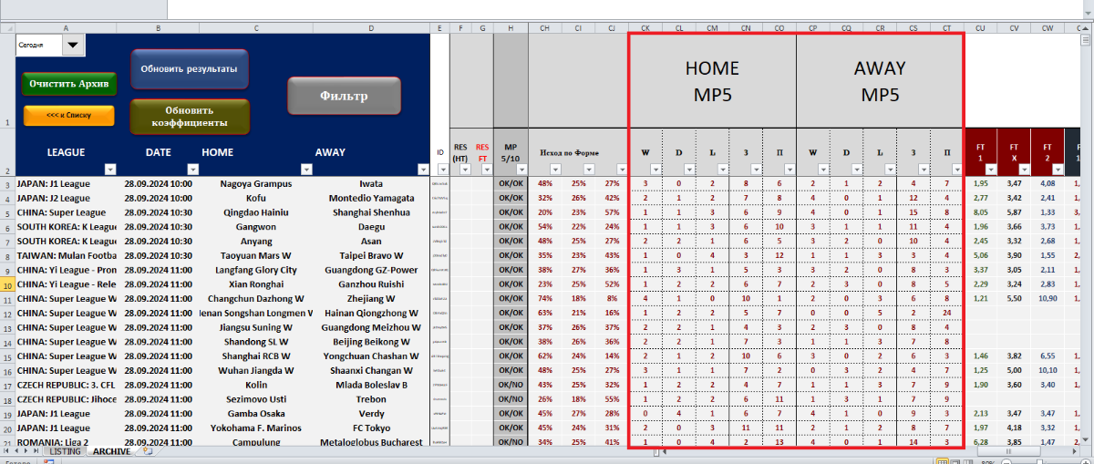Open the gray Фильтр button

344,96
